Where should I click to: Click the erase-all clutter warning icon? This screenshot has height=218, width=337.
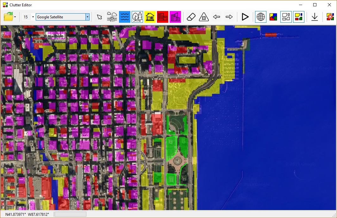[x=204, y=17]
